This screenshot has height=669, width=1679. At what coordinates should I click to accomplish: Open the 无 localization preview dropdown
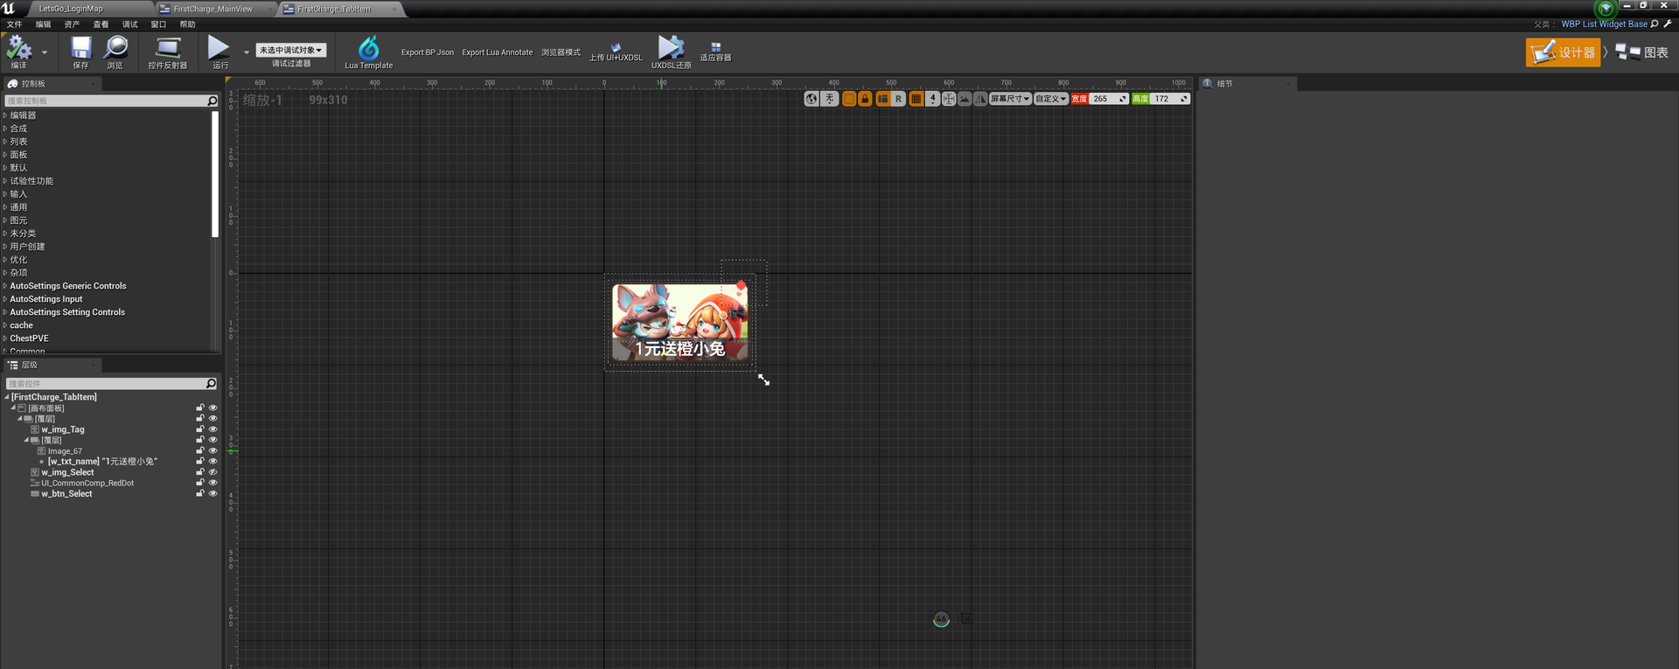coord(830,99)
